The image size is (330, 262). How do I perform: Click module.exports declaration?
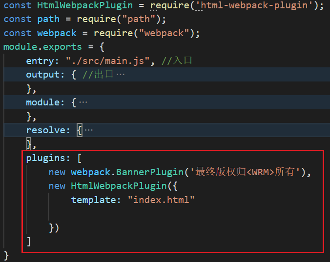click(42, 47)
